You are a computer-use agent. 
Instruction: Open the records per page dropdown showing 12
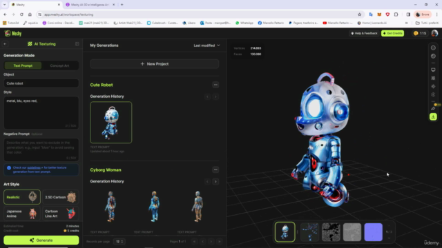click(119, 242)
